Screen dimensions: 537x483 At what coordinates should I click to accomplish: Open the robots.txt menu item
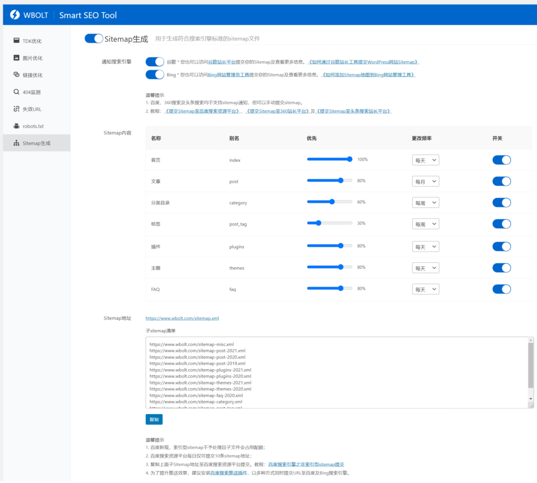(x=33, y=126)
